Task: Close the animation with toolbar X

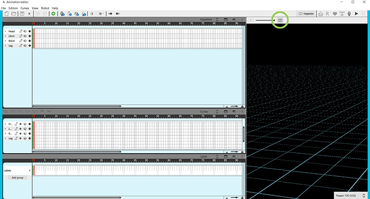Action: pyautogui.click(x=29, y=14)
